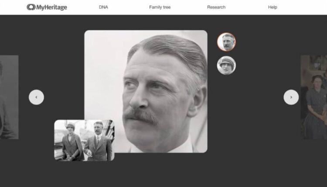Click the man's slicked hair in the enhanced portrait

(x=174, y=48)
